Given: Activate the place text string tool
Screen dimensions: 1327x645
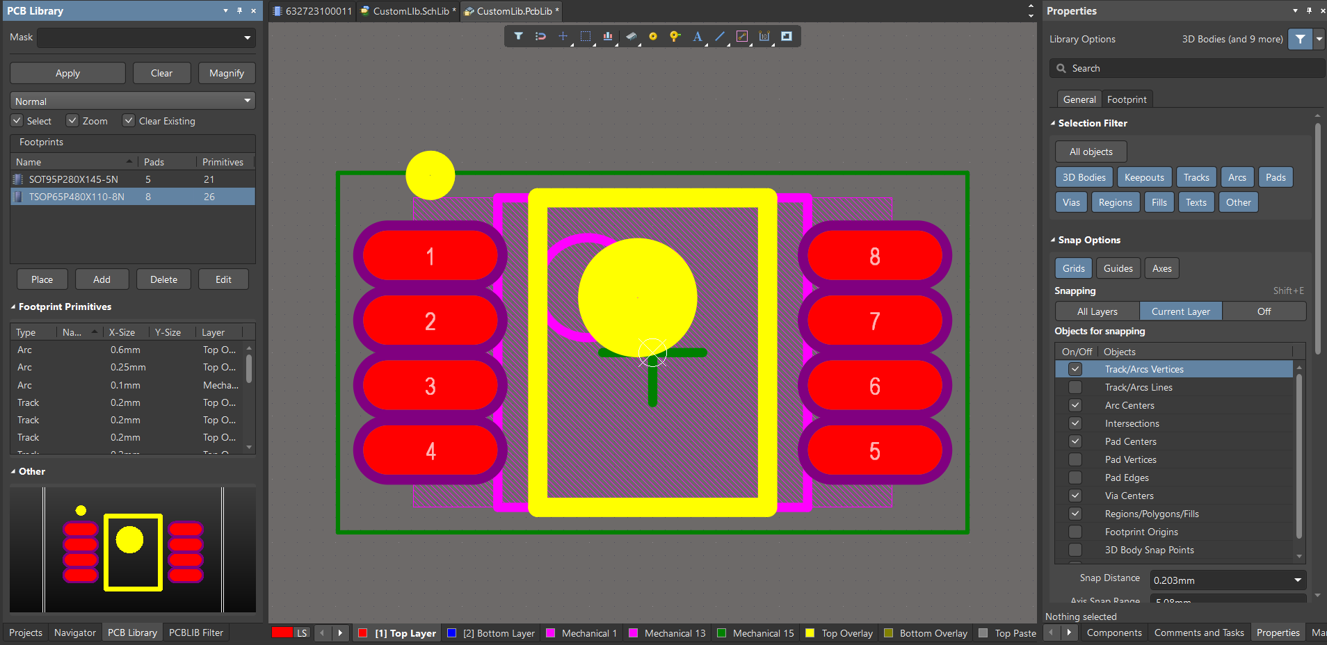Looking at the screenshot, I should [x=697, y=36].
